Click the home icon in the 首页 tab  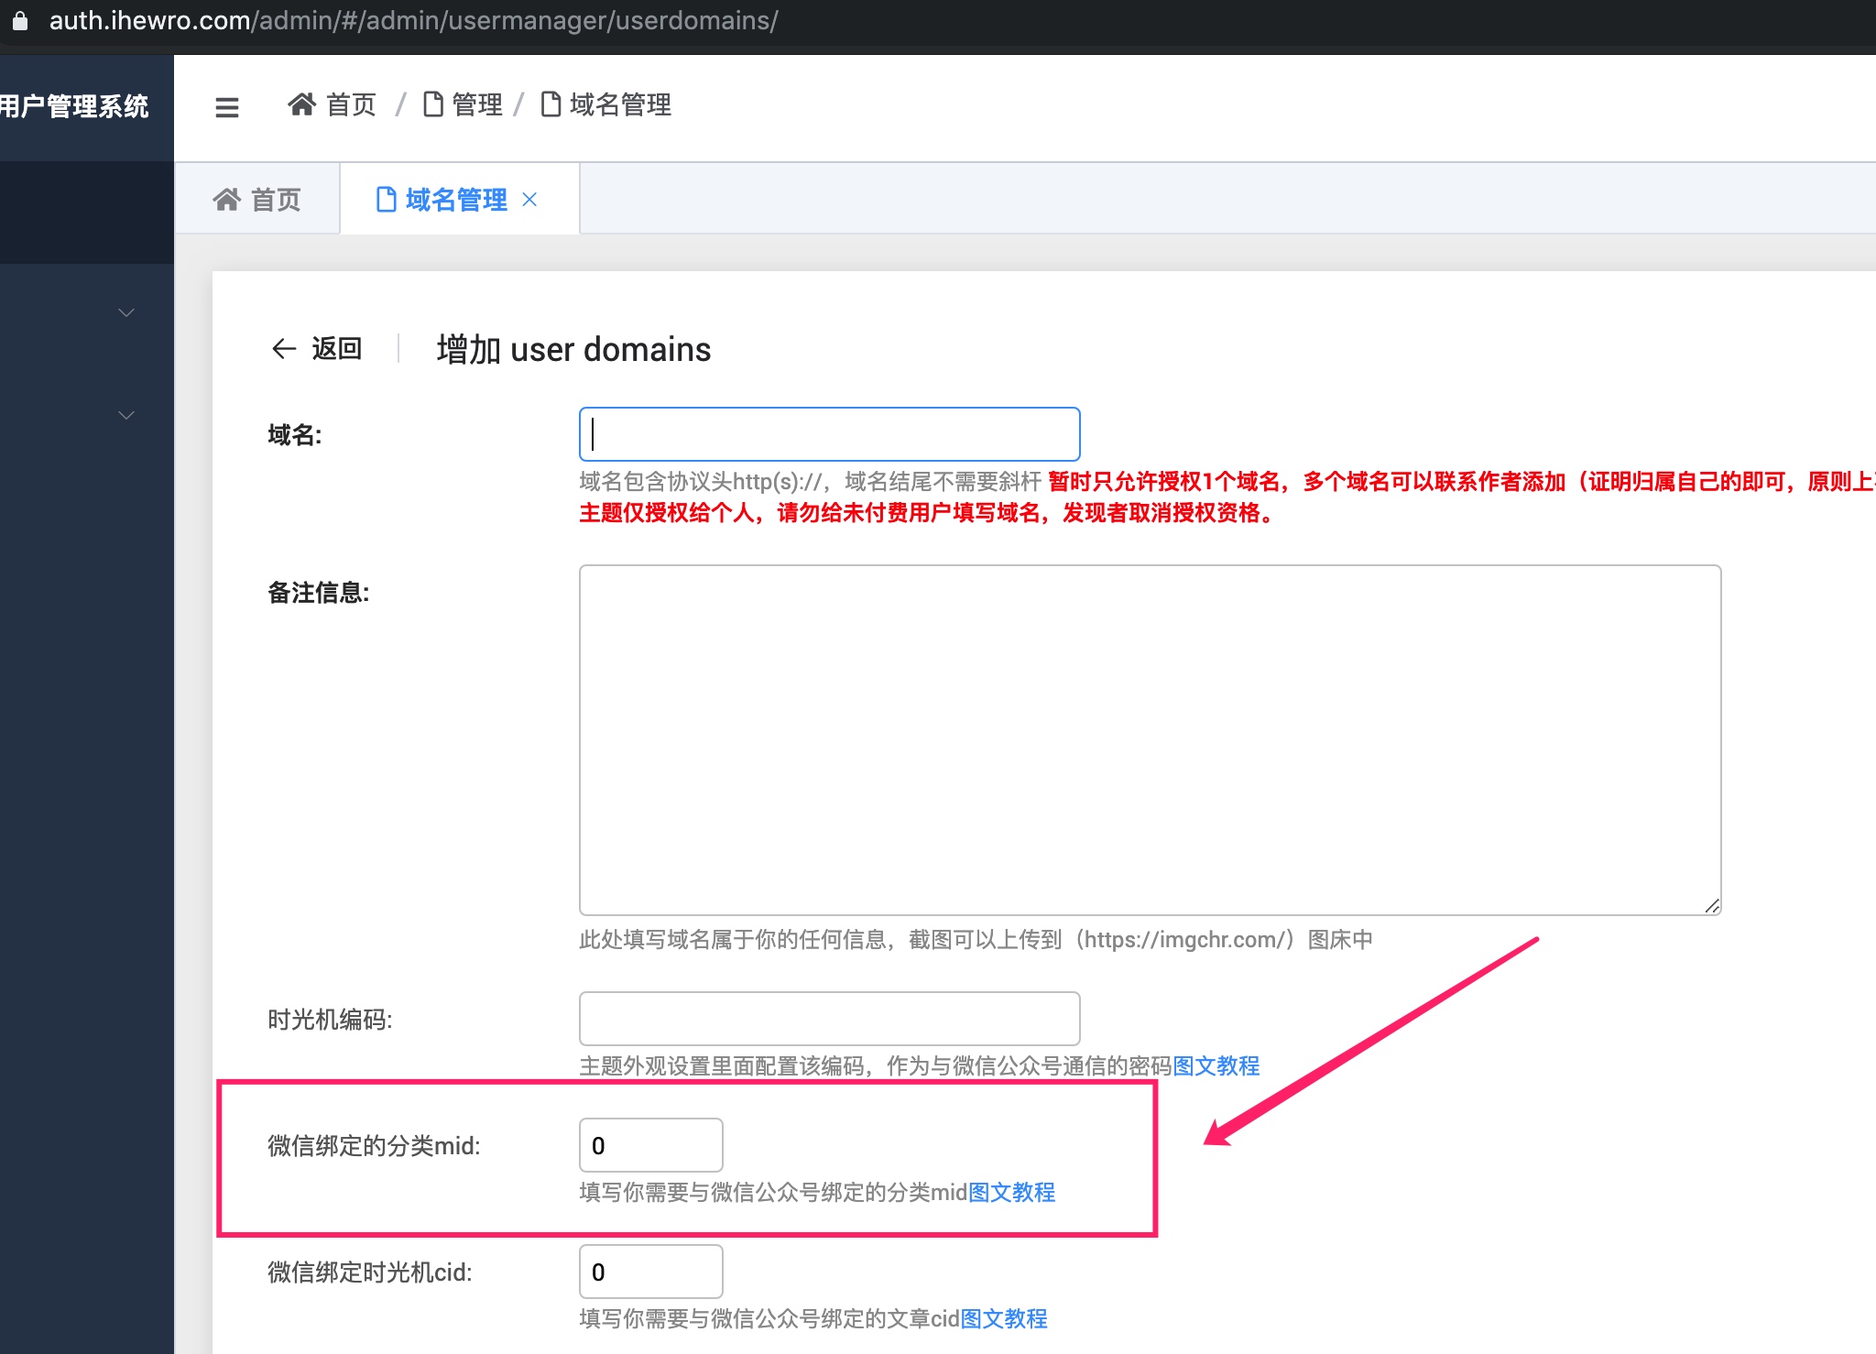[x=226, y=199]
